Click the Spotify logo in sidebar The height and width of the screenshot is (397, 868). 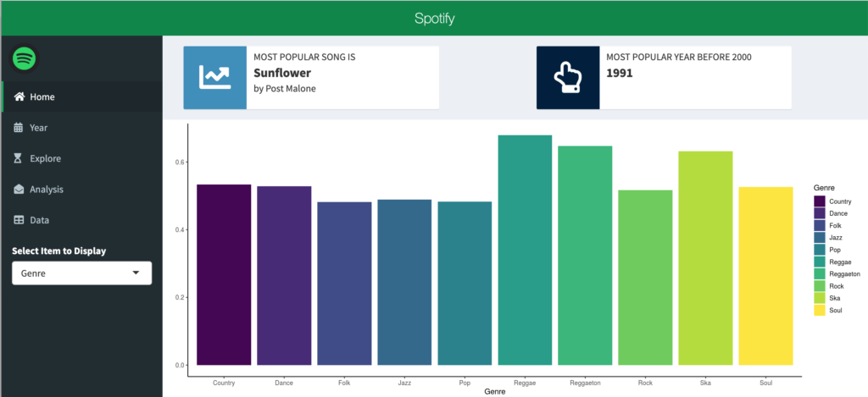24,58
